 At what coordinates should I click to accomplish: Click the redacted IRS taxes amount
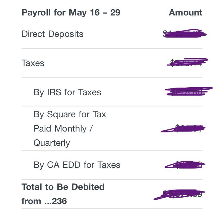pos(188,92)
